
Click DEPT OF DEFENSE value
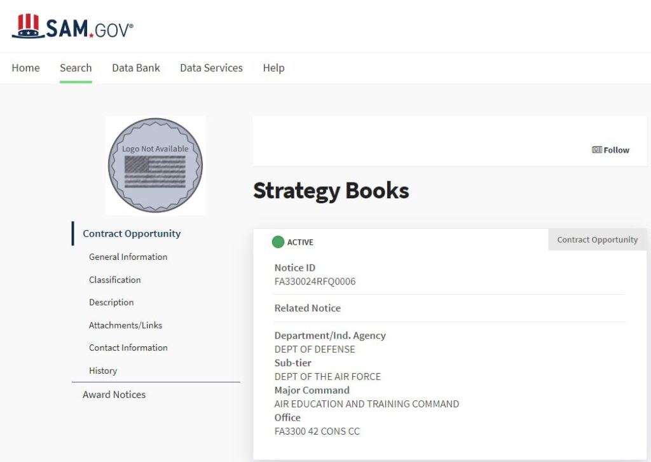315,349
